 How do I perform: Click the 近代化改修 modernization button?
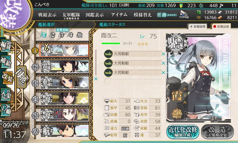point(183,131)
